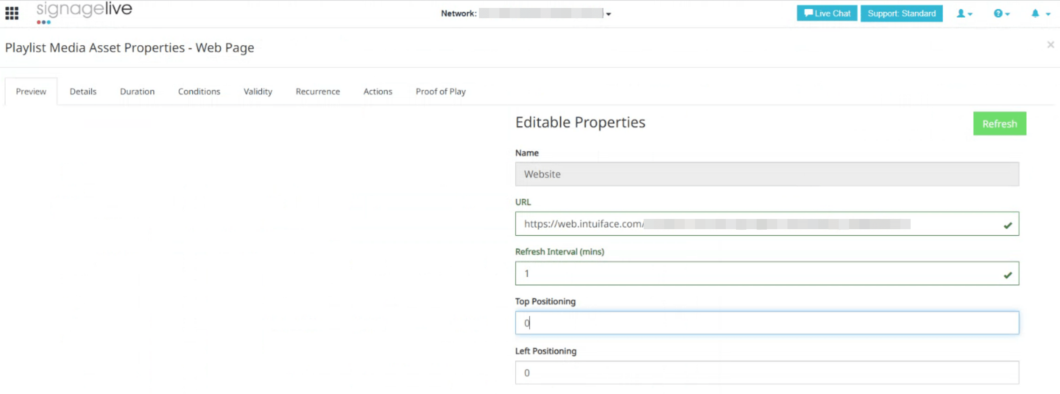Switch to the Actions tab
This screenshot has width=1060, height=394.
378,91
